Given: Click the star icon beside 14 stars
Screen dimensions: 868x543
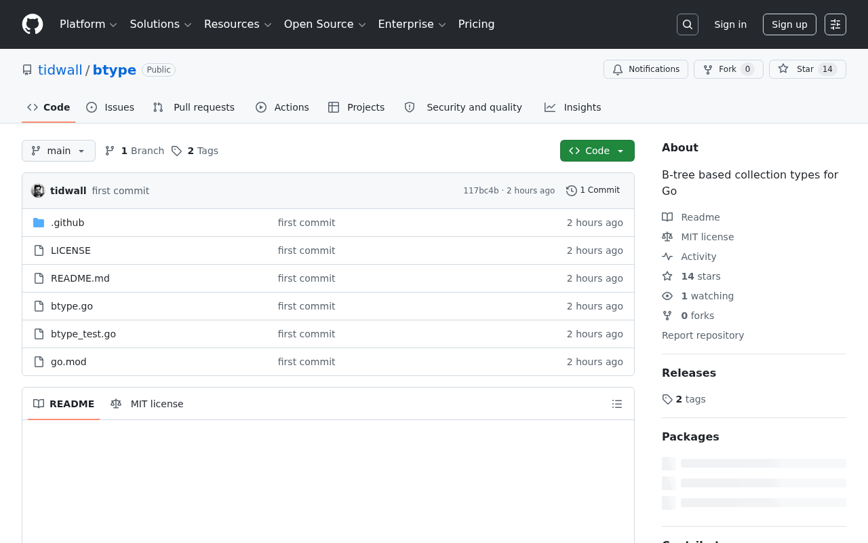Looking at the screenshot, I should pyautogui.click(x=667, y=276).
